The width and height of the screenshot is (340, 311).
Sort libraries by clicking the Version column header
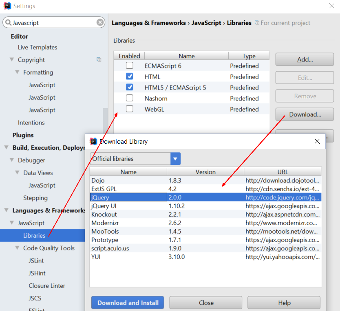click(x=205, y=172)
